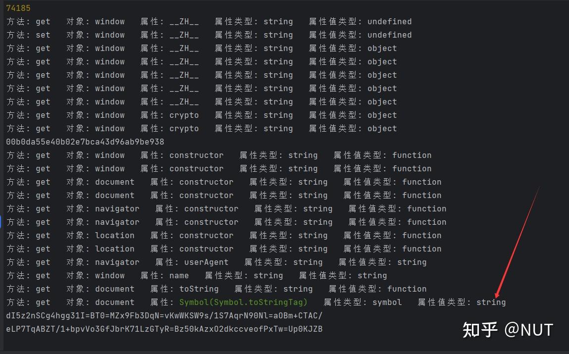This screenshot has width=569, height=354.
Task: Click the userAgent property text
Action: [206, 262]
